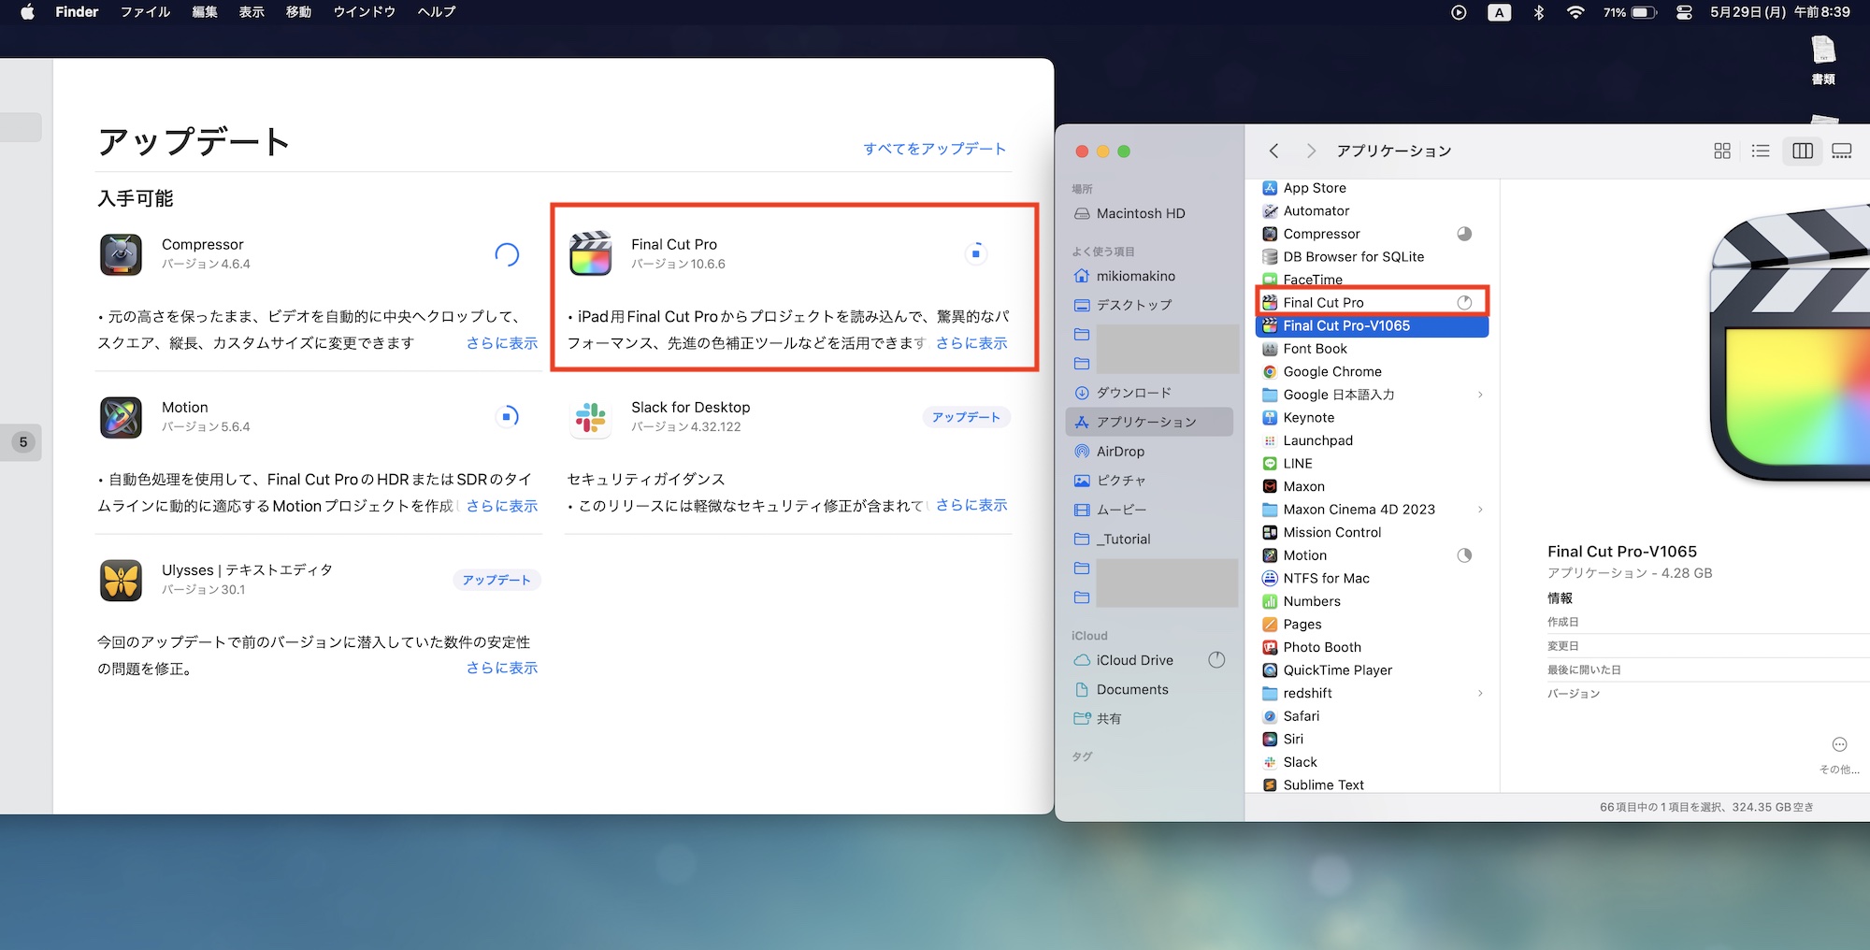Viewport: 1870px width, 950px height.
Task: Open the 編集 menu
Action: (205, 12)
